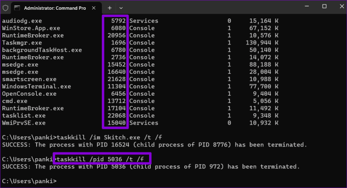Screen dimensions: 347x188
Task: Click smartscreen.exe process name
Action: pyautogui.click(x=29, y=79)
